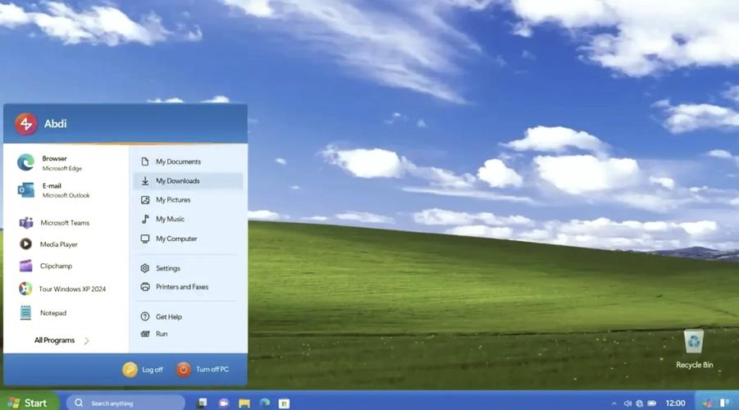Expand All Programs list
Viewport: 739px width, 410px height.
coord(62,340)
